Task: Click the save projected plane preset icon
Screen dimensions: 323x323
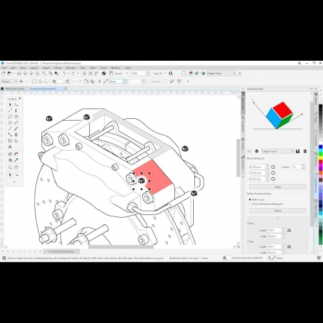Action: pos(298,151)
